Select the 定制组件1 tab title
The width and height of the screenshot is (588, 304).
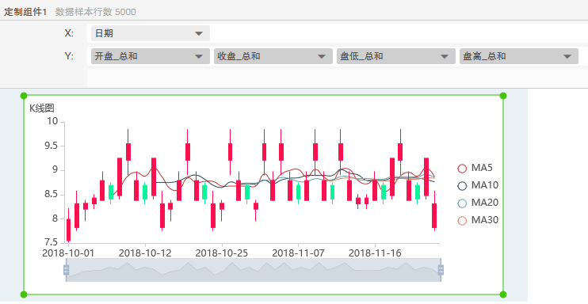pyautogui.click(x=25, y=12)
